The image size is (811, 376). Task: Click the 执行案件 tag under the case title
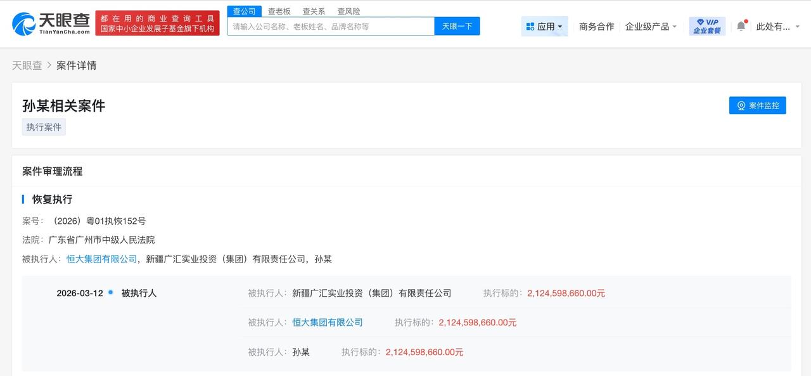pos(43,127)
